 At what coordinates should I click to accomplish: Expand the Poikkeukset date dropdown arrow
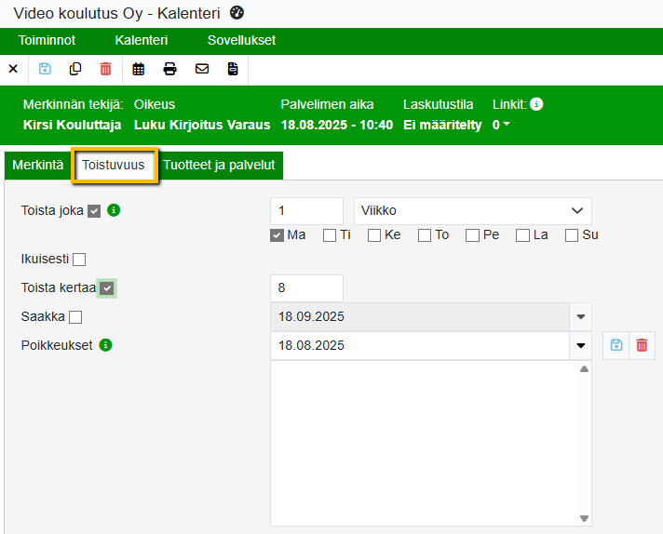click(581, 345)
